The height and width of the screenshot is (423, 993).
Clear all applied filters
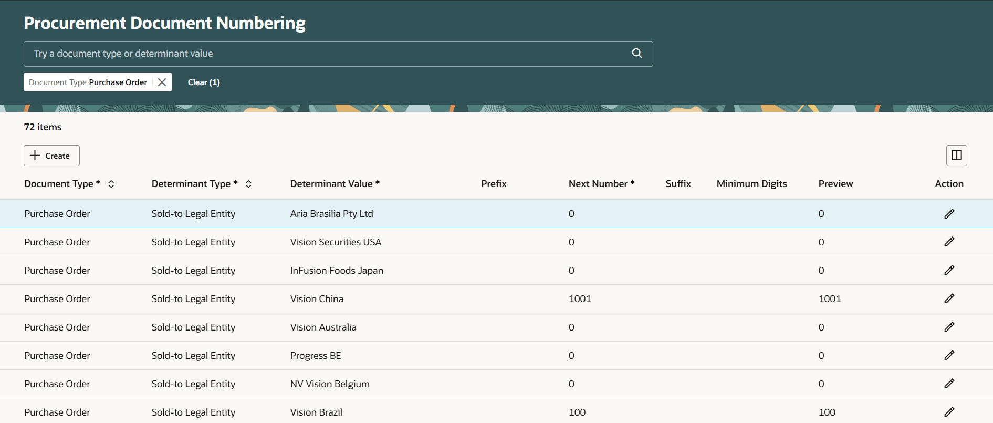coord(204,82)
